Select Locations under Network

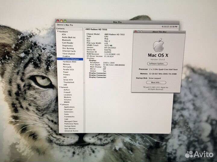click(x=68, y=95)
